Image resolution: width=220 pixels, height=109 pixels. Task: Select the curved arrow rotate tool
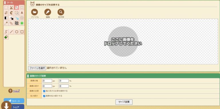point(11,13)
